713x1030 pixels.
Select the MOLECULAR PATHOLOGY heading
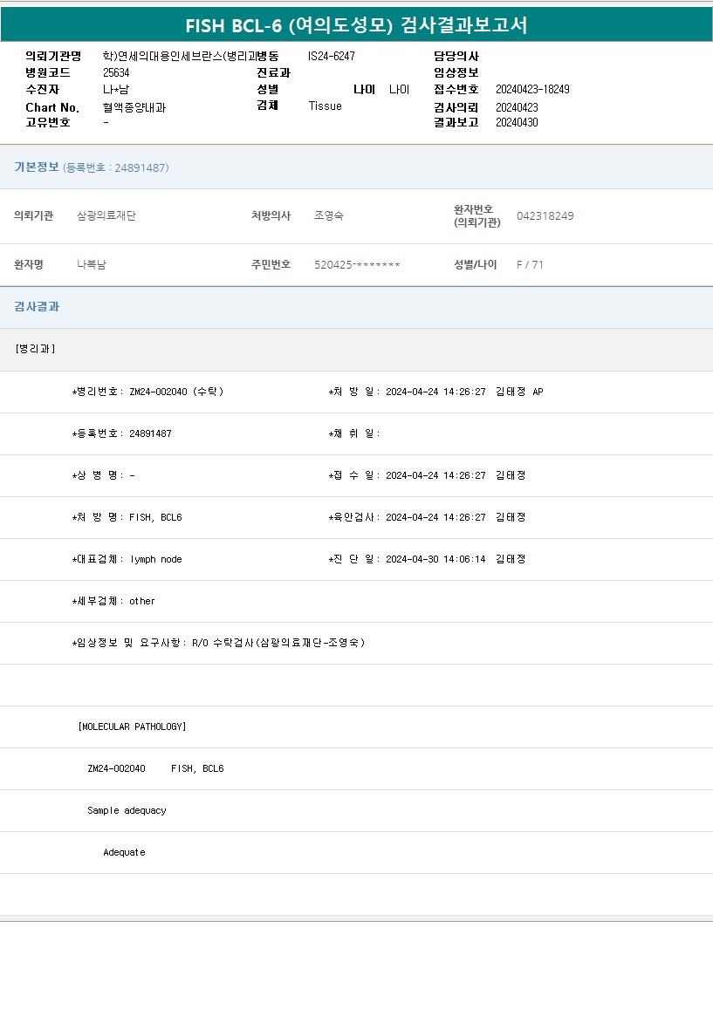tap(132, 727)
